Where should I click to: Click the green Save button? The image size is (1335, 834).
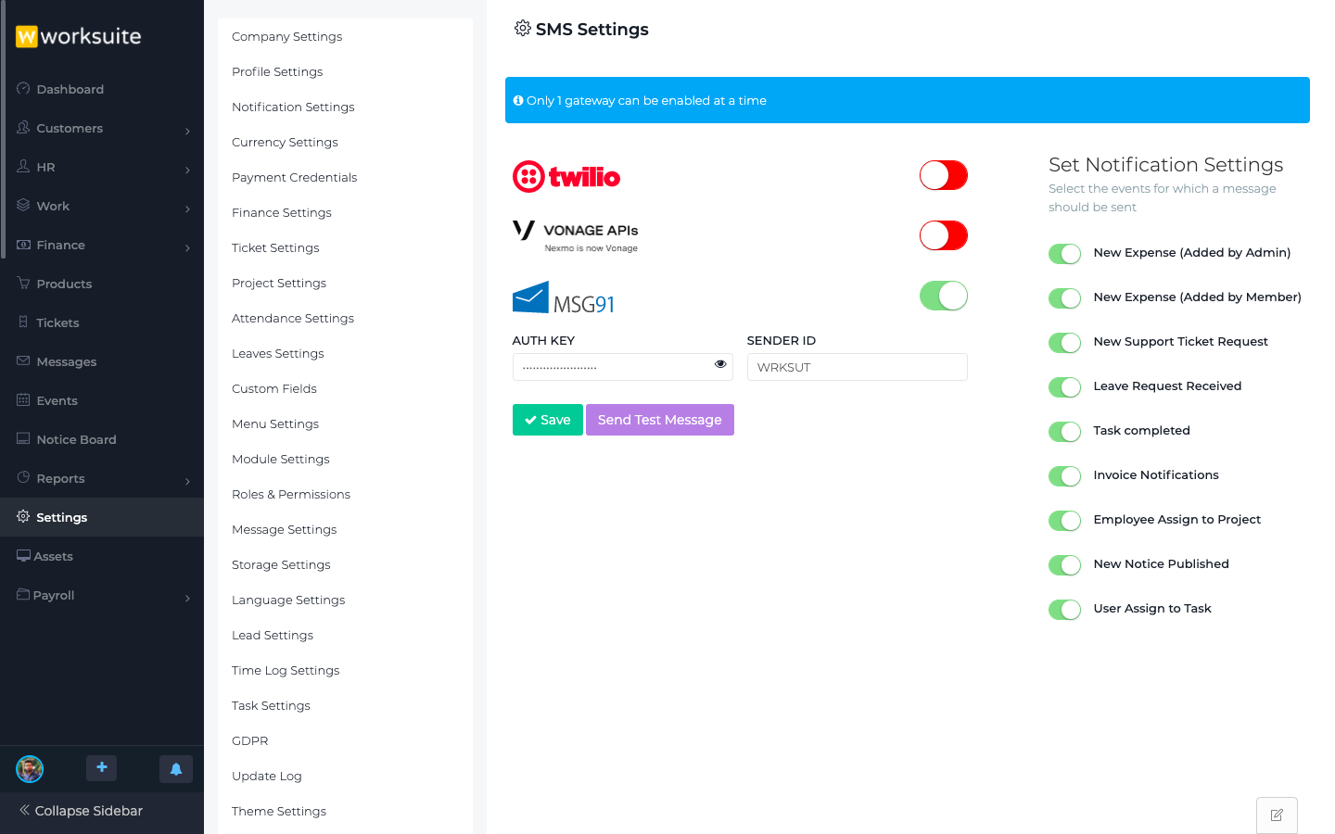click(x=547, y=420)
